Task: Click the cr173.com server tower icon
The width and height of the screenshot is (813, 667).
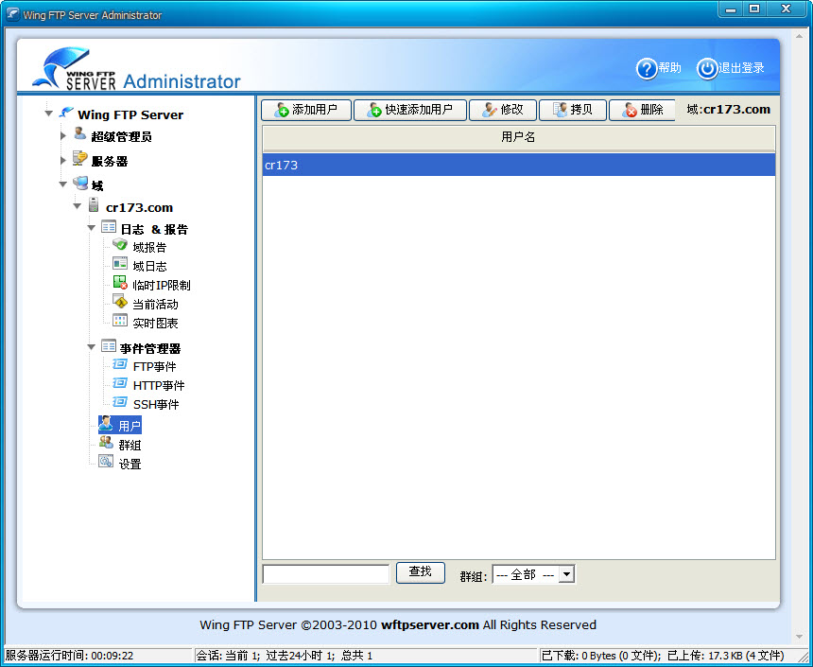Action: (x=94, y=205)
